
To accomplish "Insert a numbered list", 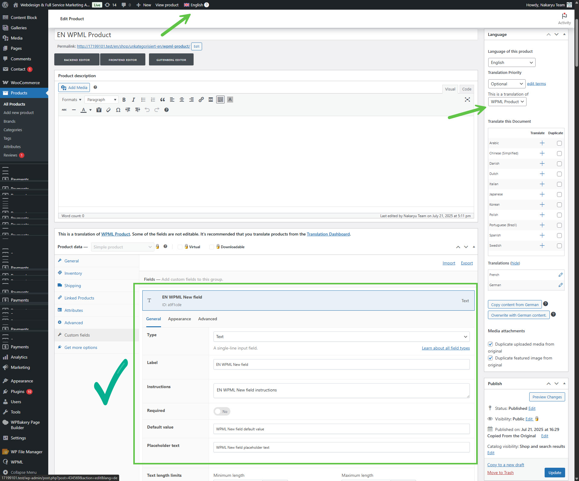I will tap(153, 100).
